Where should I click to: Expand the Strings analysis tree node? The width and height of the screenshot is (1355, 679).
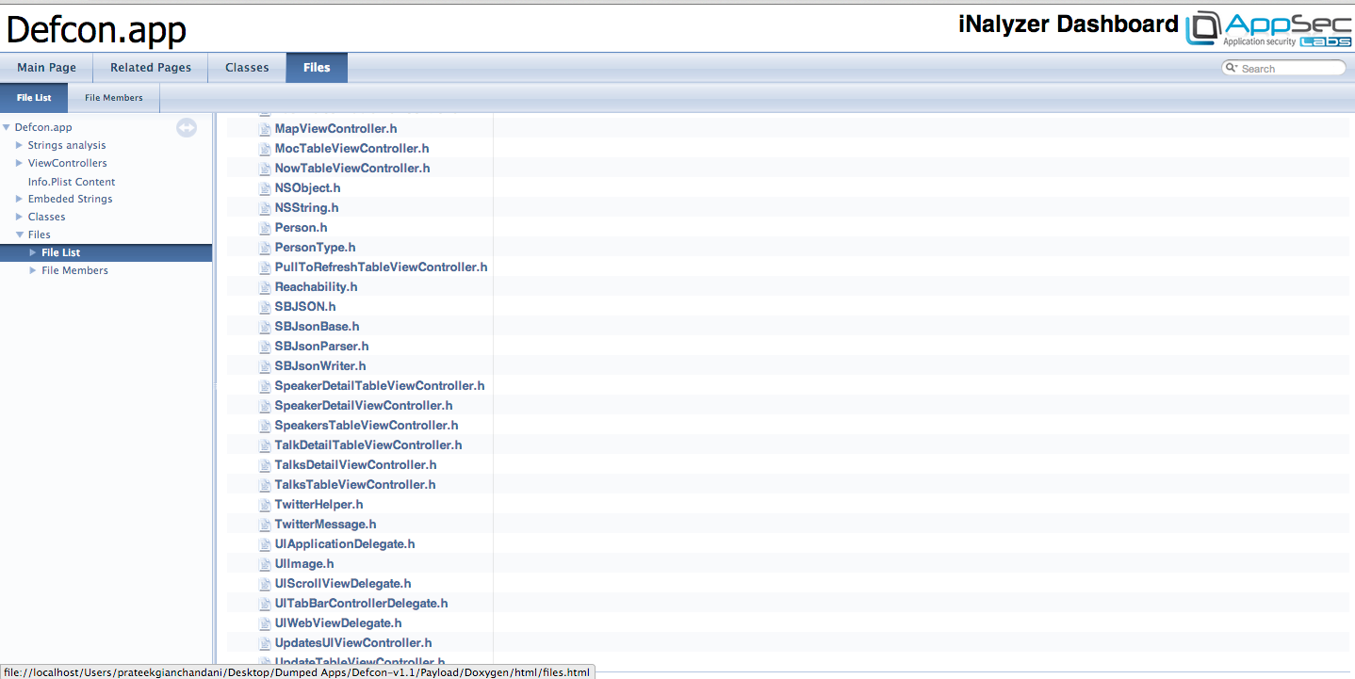[x=20, y=145]
